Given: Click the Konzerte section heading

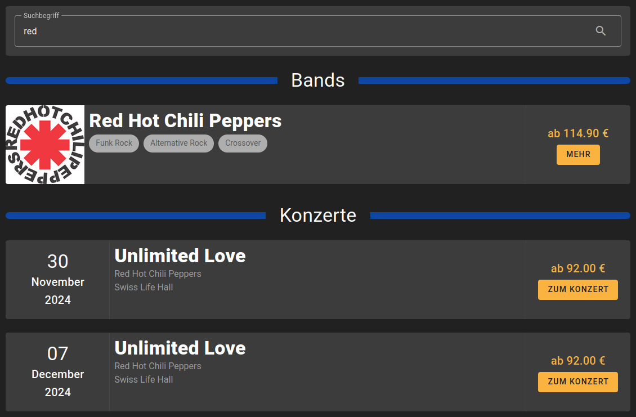Looking at the screenshot, I should 317,216.
